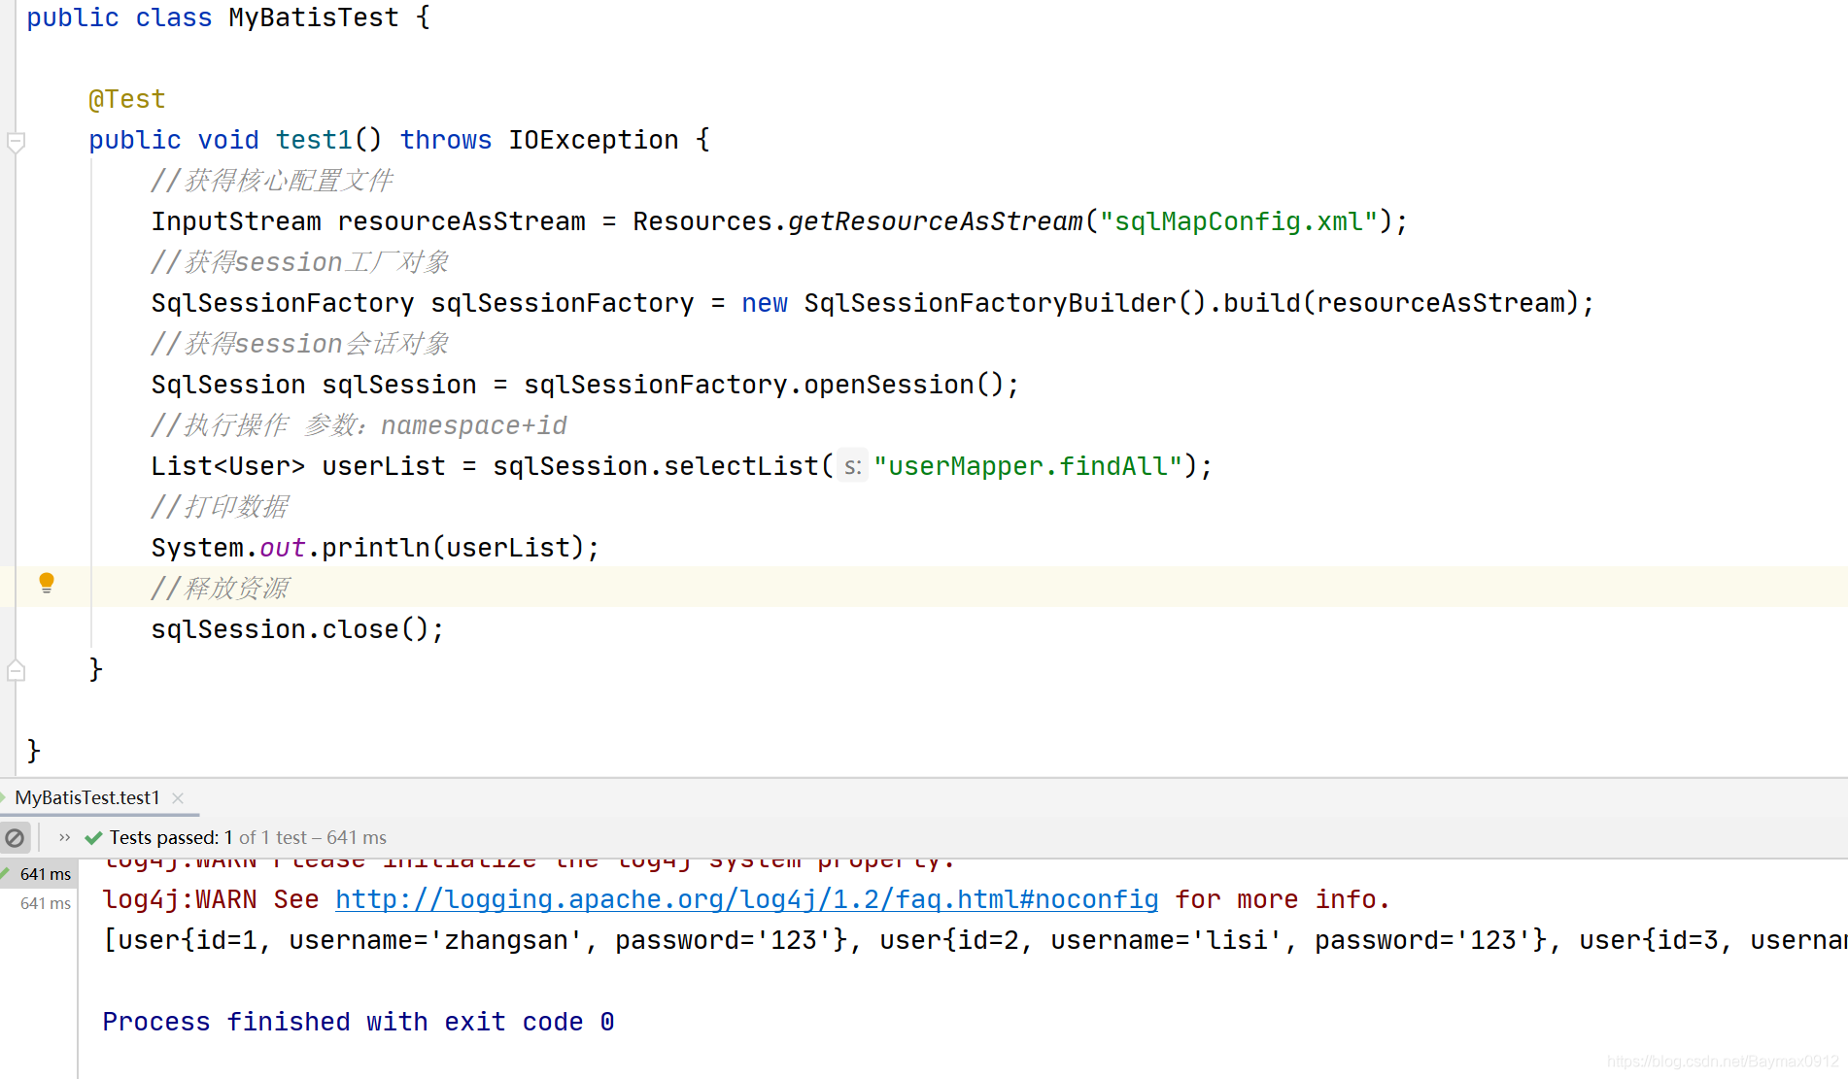Image resolution: width=1848 pixels, height=1079 pixels.
Task: Open the MyBatisTest.test1 run tab
Action: click(x=87, y=797)
